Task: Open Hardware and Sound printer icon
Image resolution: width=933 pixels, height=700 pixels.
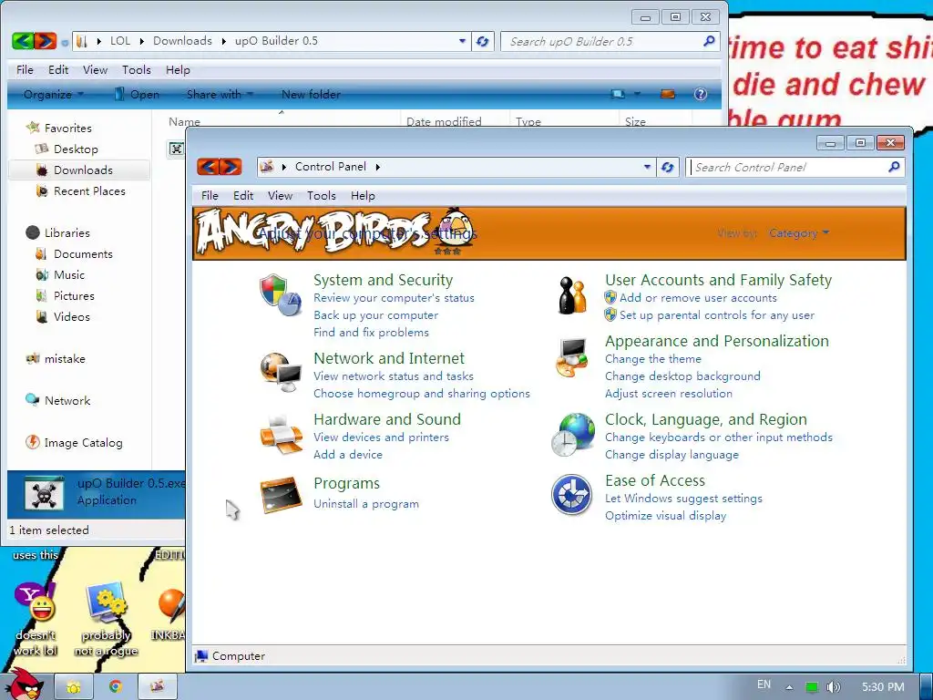Action: pyautogui.click(x=281, y=435)
